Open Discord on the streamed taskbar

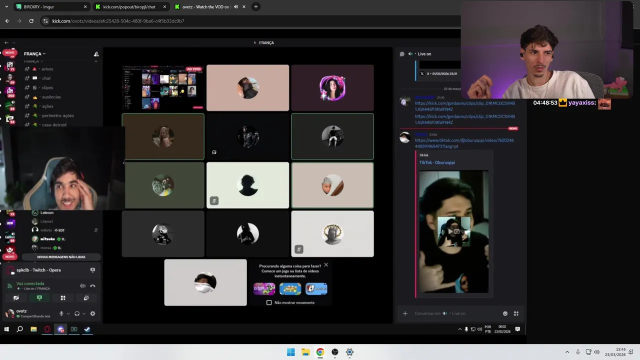click(x=60, y=329)
